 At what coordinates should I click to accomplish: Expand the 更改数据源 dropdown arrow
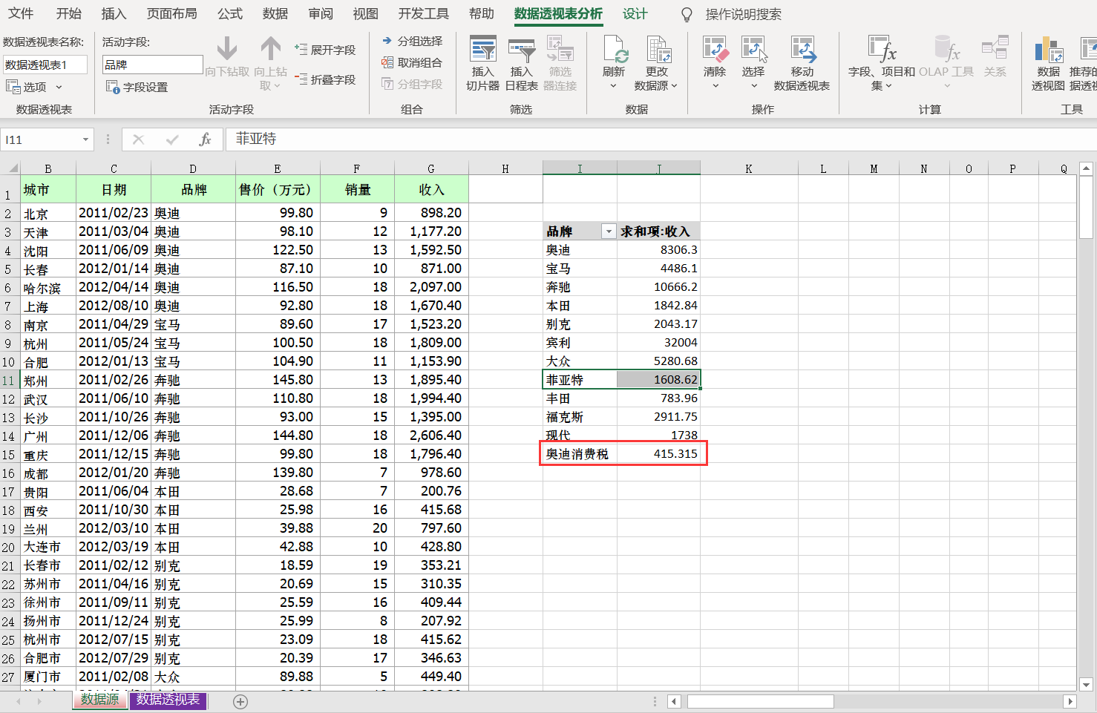tap(674, 86)
